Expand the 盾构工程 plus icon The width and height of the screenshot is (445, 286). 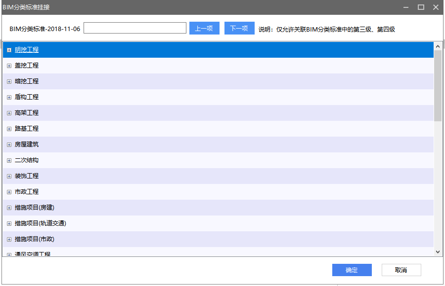point(9,97)
